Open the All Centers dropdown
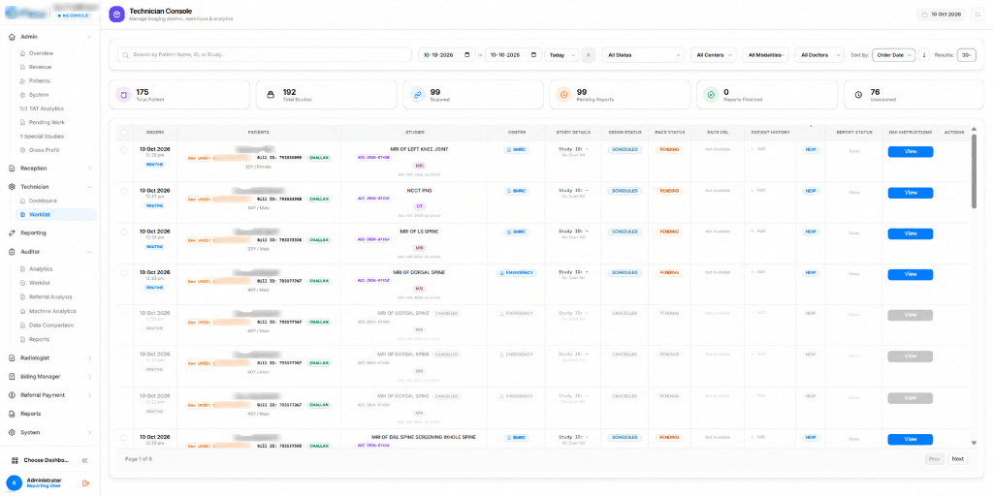The width and height of the screenshot is (993, 496). click(x=713, y=55)
